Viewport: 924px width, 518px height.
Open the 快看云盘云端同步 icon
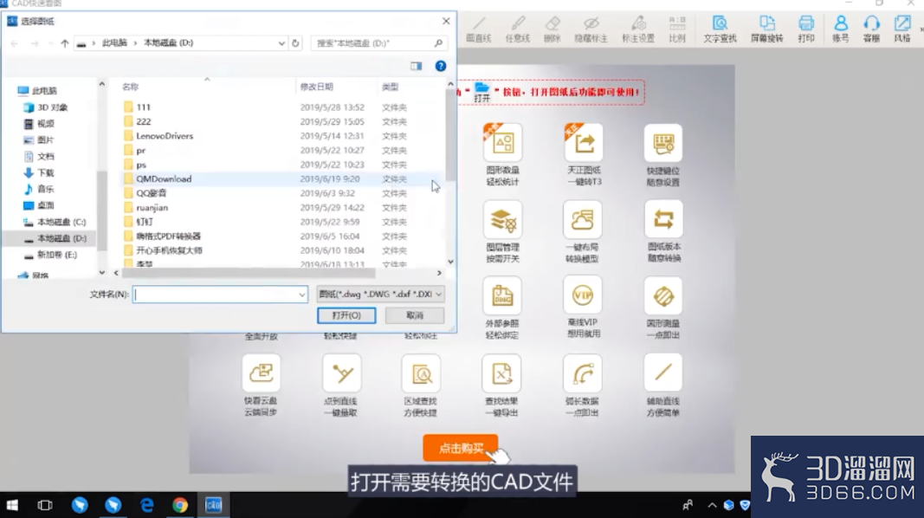(x=261, y=373)
